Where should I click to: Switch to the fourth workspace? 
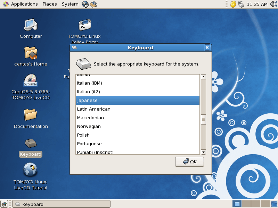pos(265,204)
